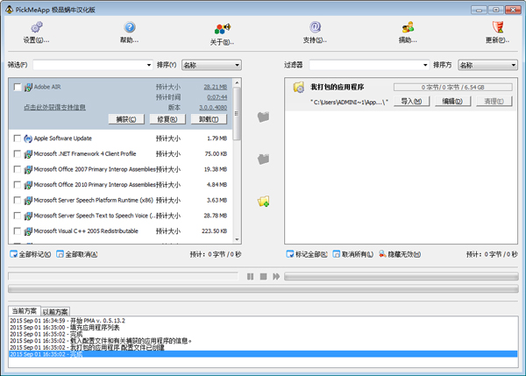Click the PickMeApp title bar icon
Screen dimensions: 526x376
9,10
